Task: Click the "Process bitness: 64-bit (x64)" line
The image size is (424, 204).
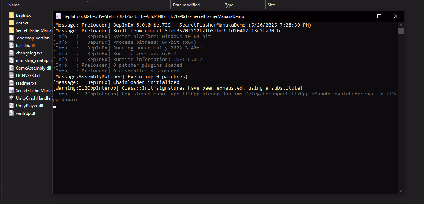Action: tap(125, 42)
